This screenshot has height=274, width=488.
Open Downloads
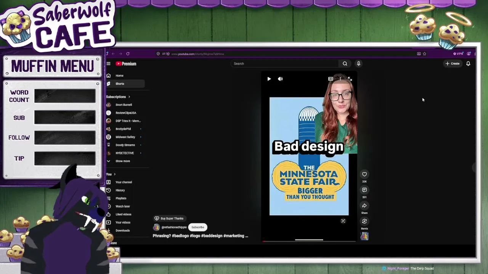(125, 231)
